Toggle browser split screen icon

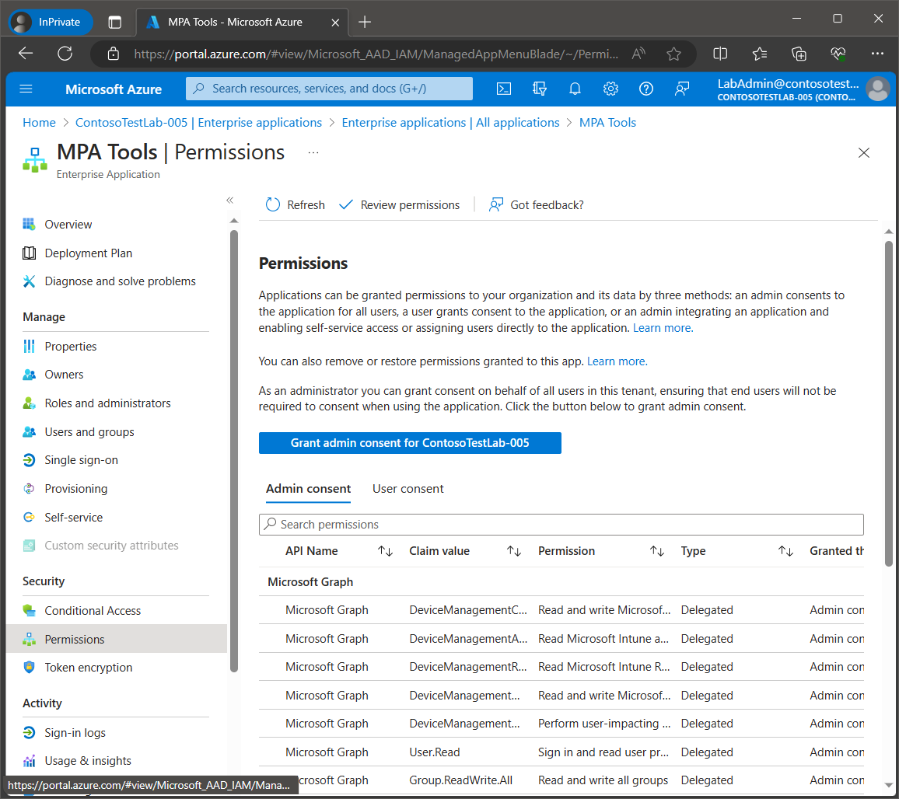[720, 54]
